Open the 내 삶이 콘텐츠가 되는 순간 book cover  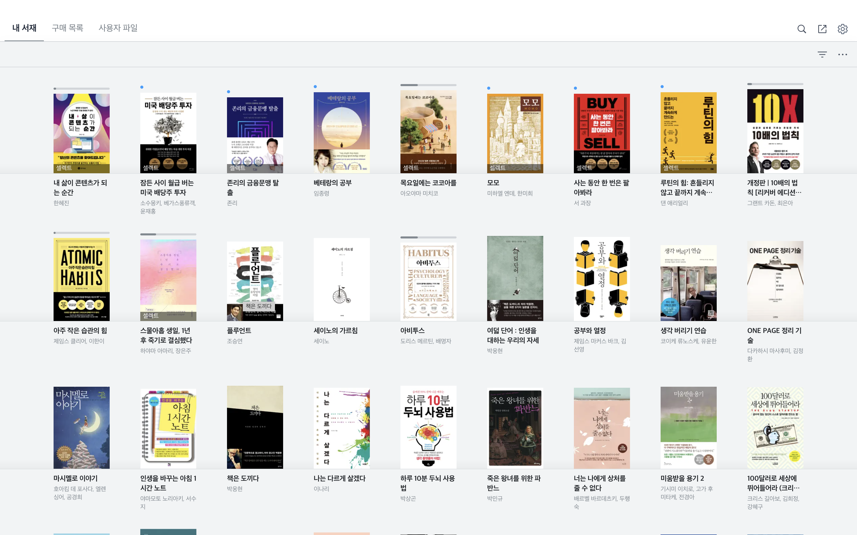pos(81,133)
